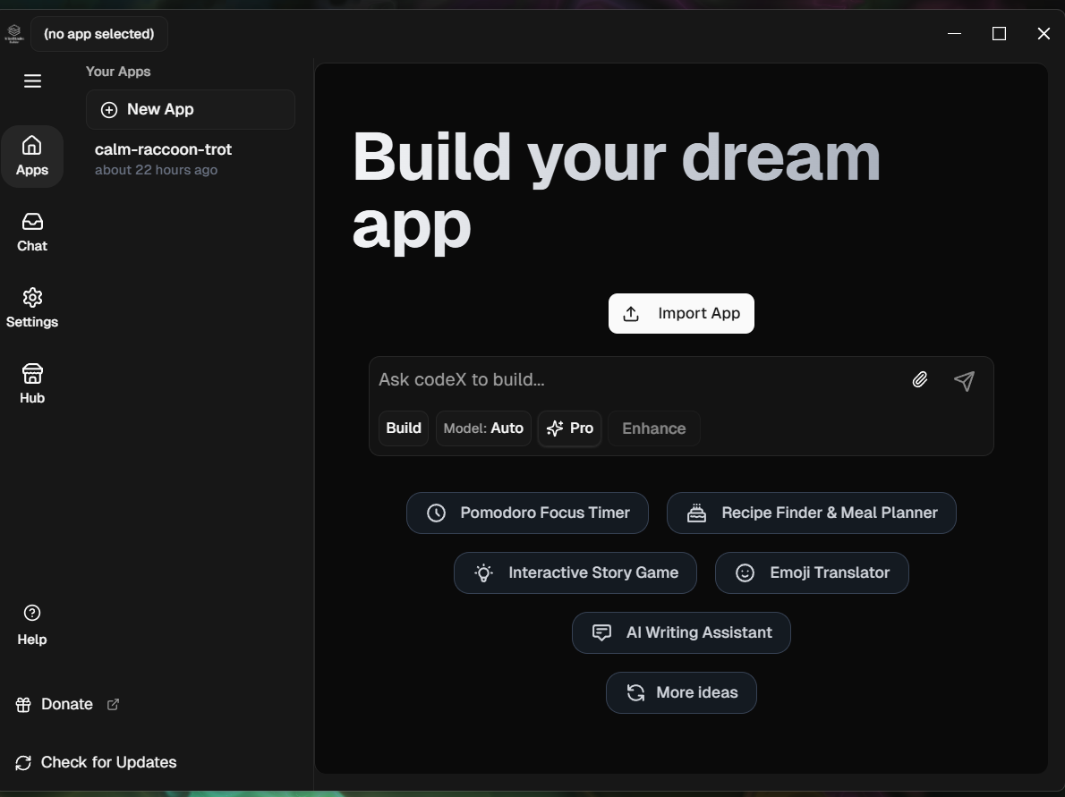Create a New App
Image resolution: width=1065 pixels, height=797 pixels.
[x=190, y=109]
